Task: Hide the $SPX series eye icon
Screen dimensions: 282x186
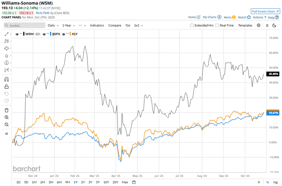Action: (44, 34)
